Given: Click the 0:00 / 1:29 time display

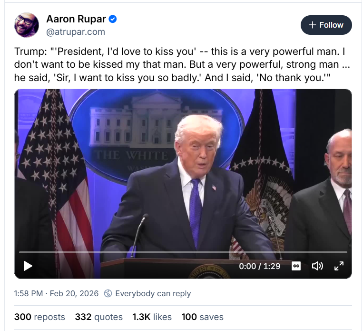Looking at the screenshot, I should coord(259,266).
